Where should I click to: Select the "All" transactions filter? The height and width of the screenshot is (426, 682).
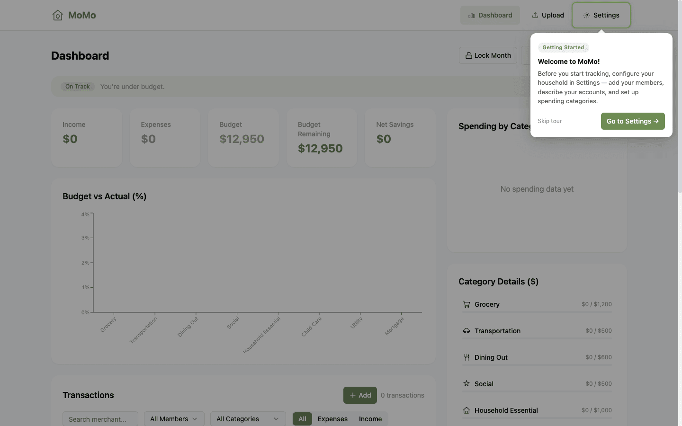[302, 419]
